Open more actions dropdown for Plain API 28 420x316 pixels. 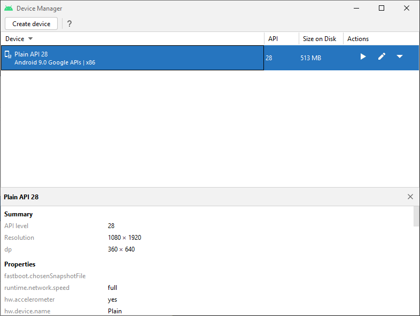click(x=400, y=56)
